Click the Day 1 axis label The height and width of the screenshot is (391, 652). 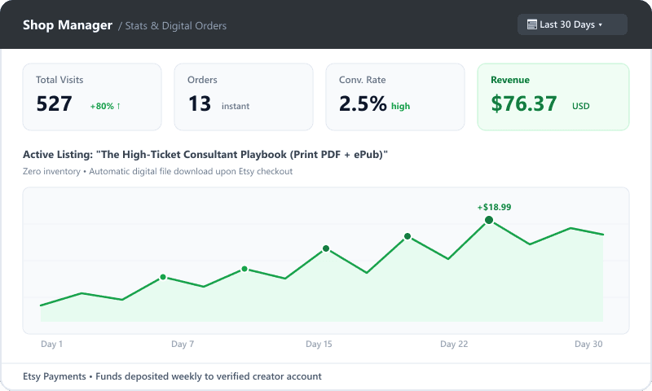point(51,344)
